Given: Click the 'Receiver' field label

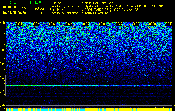Looking at the screenshot, I should point(56,10).
